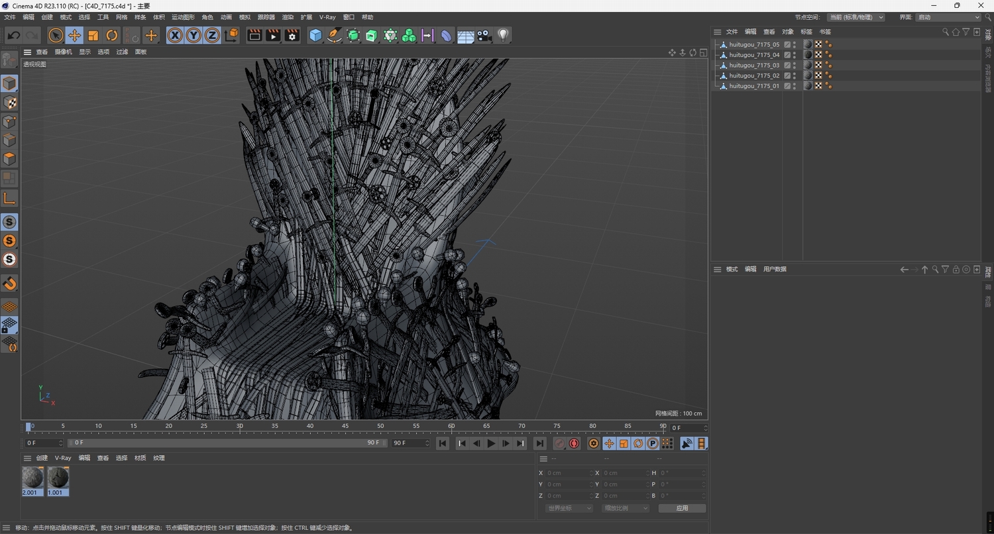Open Render View with the clapperboard render icon
994x534 pixels.
coord(254,35)
